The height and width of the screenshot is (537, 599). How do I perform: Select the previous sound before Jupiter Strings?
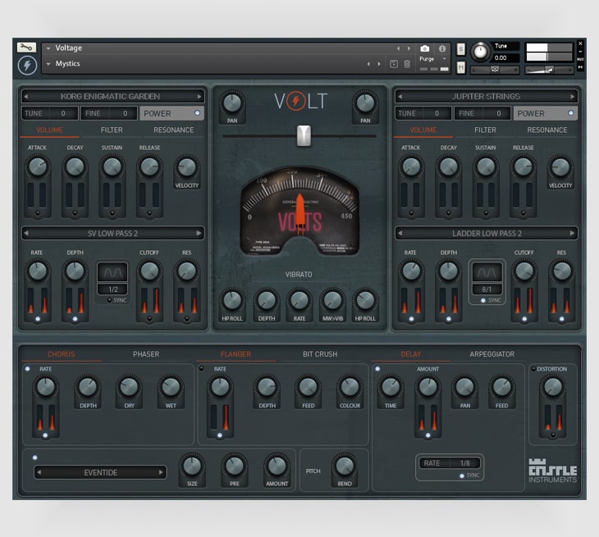click(400, 97)
